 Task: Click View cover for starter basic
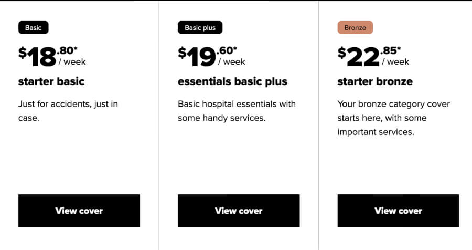click(79, 211)
